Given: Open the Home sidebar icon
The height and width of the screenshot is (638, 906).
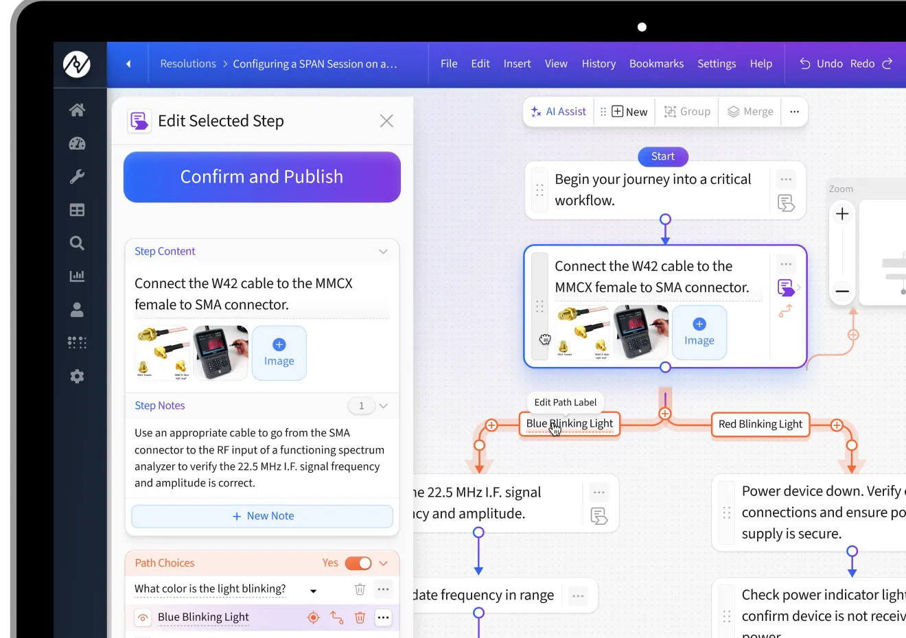Looking at the screenshot, I should 77,110.
